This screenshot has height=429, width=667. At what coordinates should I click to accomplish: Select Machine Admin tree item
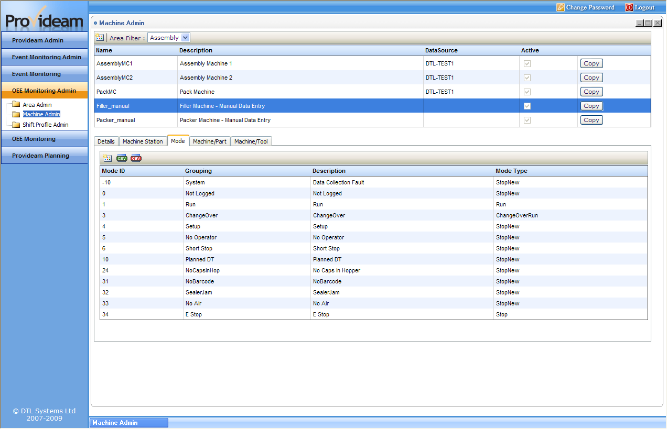[41, 114]
